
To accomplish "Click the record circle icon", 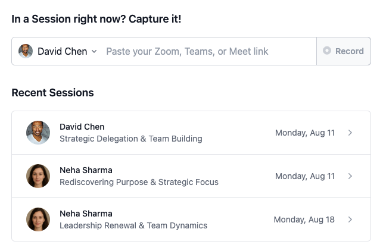I will [x=327, y=51].
